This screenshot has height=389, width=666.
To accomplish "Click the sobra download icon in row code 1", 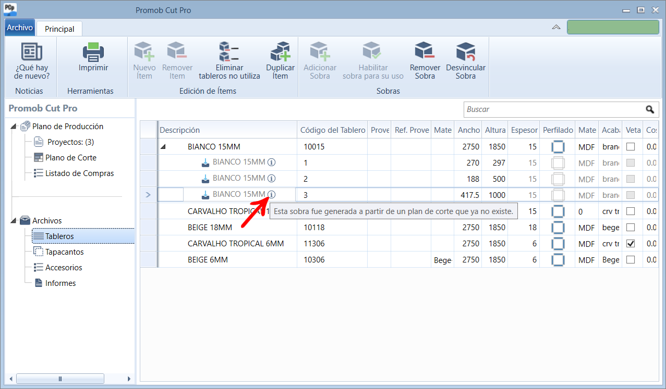I will pyautogui.click(x=206, y=162).
